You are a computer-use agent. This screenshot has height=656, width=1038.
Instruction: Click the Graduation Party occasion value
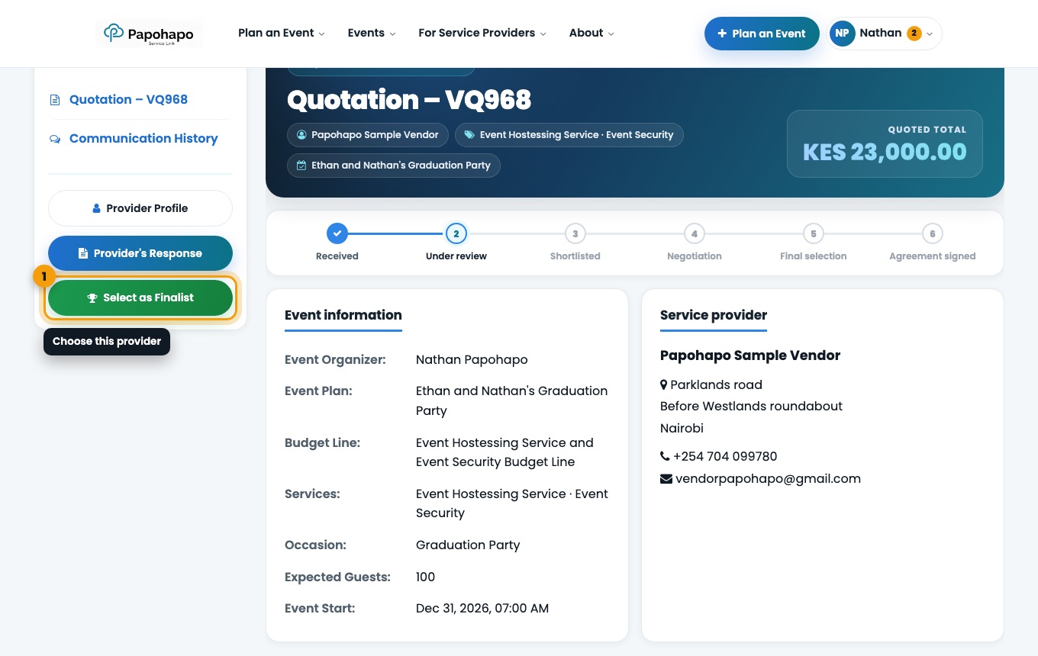[x=468, y=545]
